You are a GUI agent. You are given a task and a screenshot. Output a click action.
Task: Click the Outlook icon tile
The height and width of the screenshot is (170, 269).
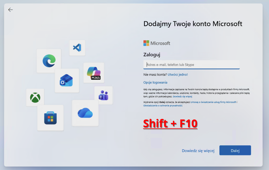coord(67,80)
